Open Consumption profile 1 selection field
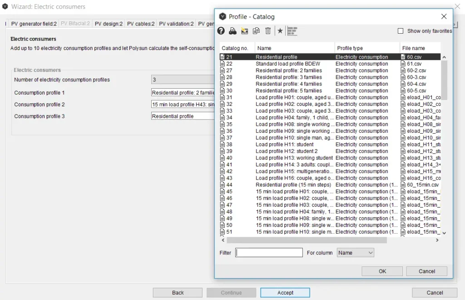 [x=183, y=93]
